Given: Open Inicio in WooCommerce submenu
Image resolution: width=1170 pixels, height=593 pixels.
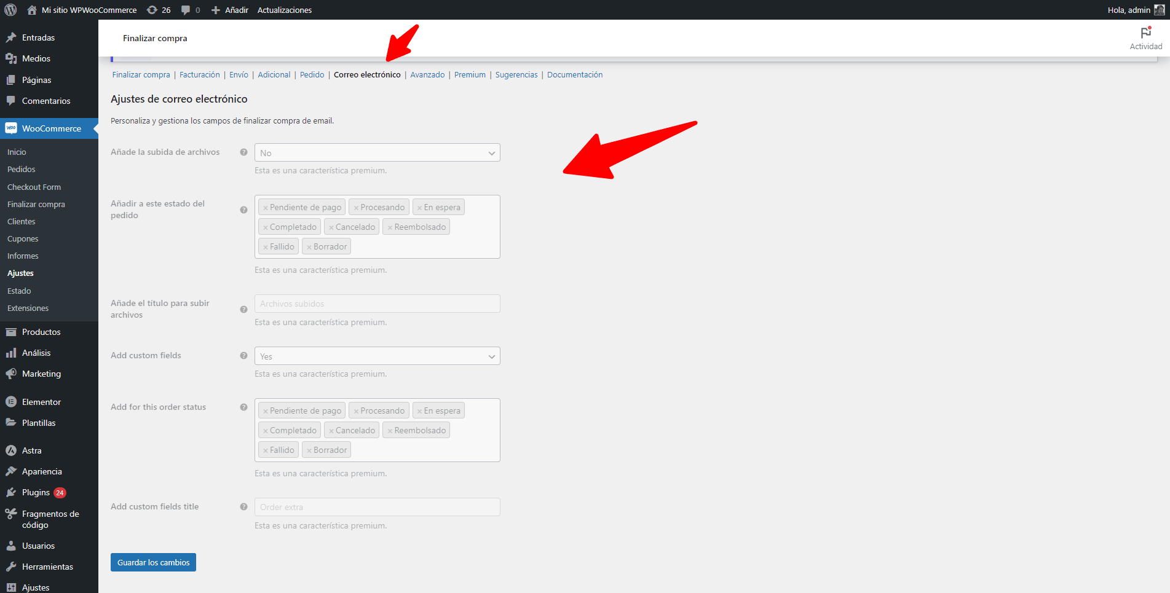Looking at the screenshot, I should point(17,152).
